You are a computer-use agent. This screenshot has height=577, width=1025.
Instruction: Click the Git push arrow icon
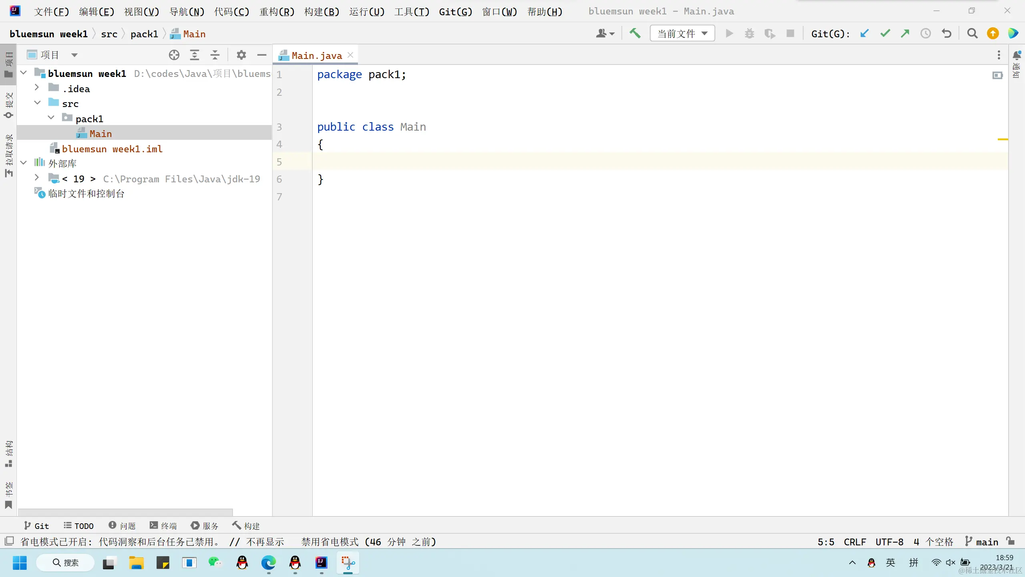point(905,34)
